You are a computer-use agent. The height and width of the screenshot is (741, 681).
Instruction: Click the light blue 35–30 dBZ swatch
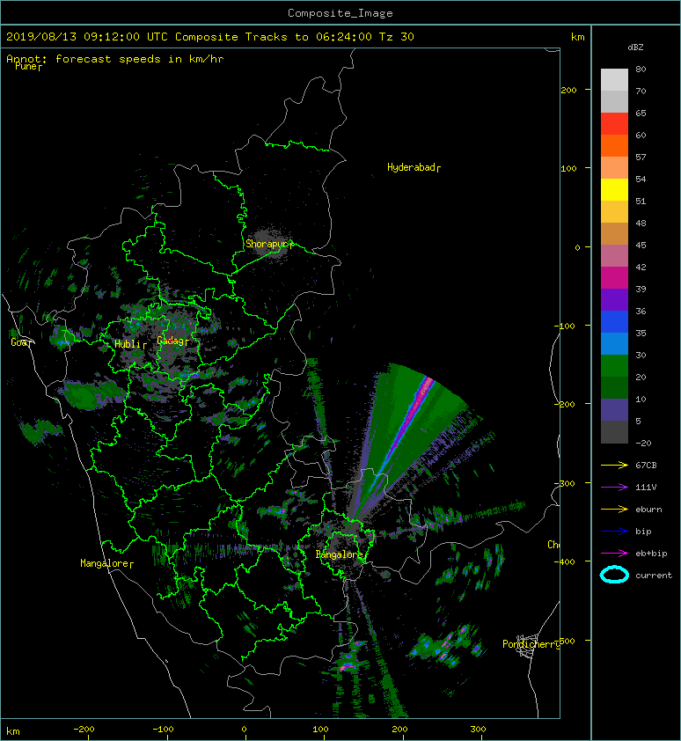tap(614, 343)
